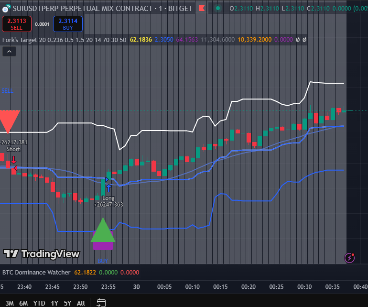The width and height of the screenshot is (368, 307).
Task: Open the SUIUSDTPERP symbol title
Action: [x=103, y=9]
